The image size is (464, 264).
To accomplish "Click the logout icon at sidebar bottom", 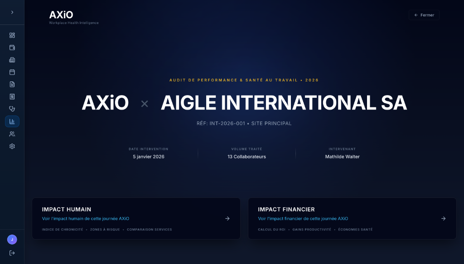I will [x=12, y=253].
